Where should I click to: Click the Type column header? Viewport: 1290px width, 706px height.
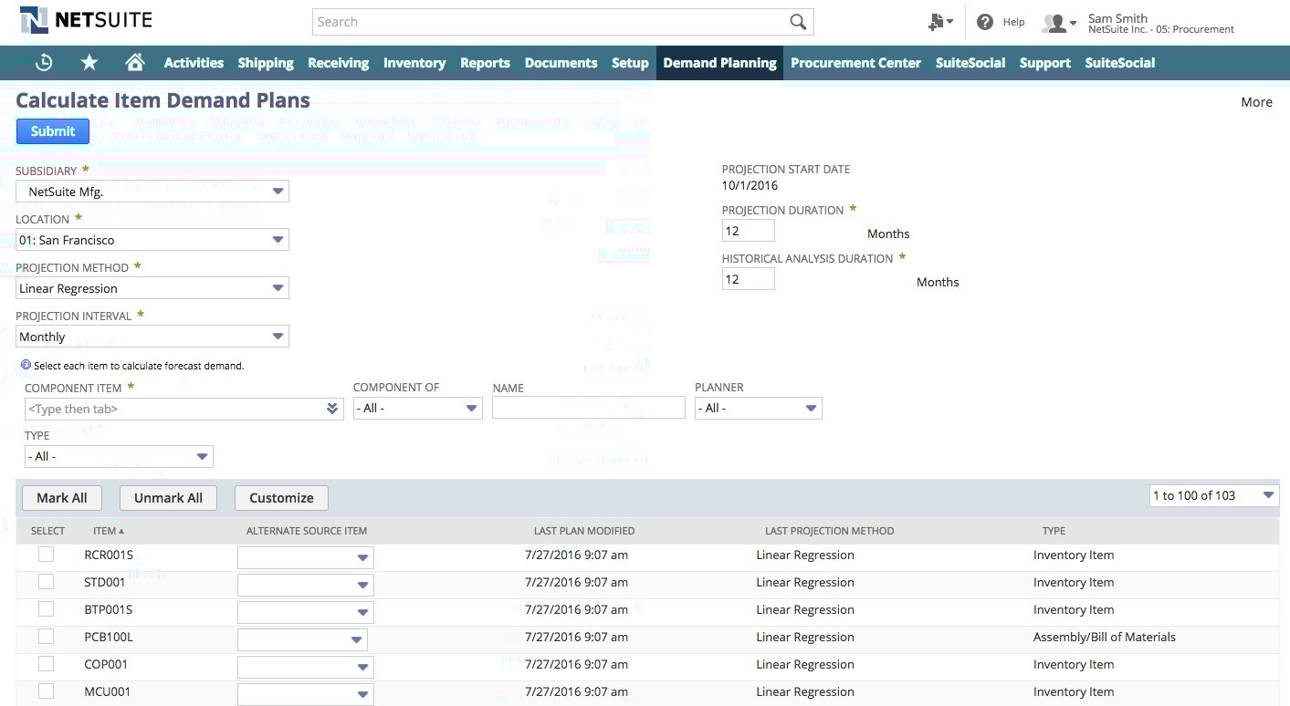tap(1054, 531)
